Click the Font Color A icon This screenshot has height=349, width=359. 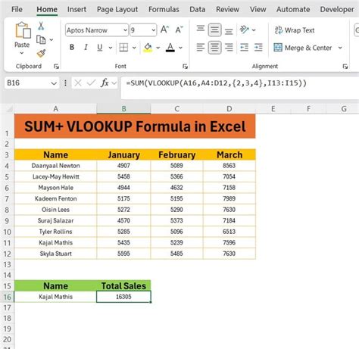click(x=170, y=47)
